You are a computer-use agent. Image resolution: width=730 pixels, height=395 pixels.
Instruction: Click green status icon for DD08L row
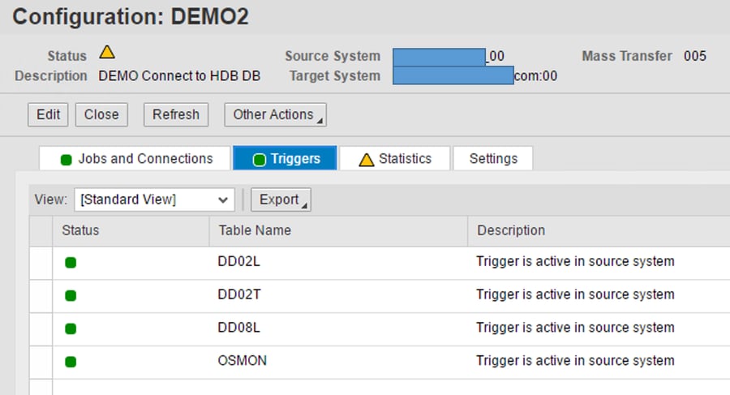pyautogui.click(x=71, y=328)
